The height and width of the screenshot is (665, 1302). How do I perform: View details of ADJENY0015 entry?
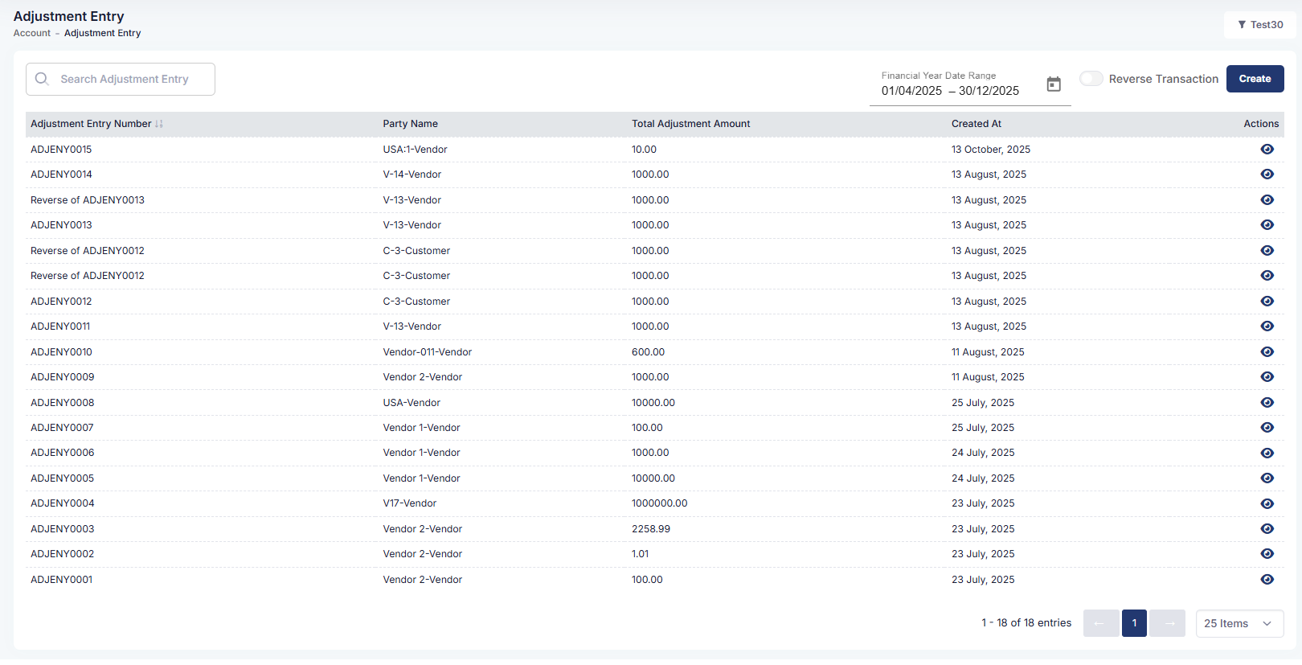pyautogui.click(x=1267, y=150)
